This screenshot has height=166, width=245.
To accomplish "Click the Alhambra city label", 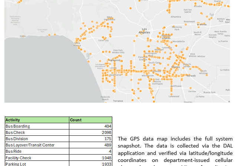I will click(x=176, y=17).
